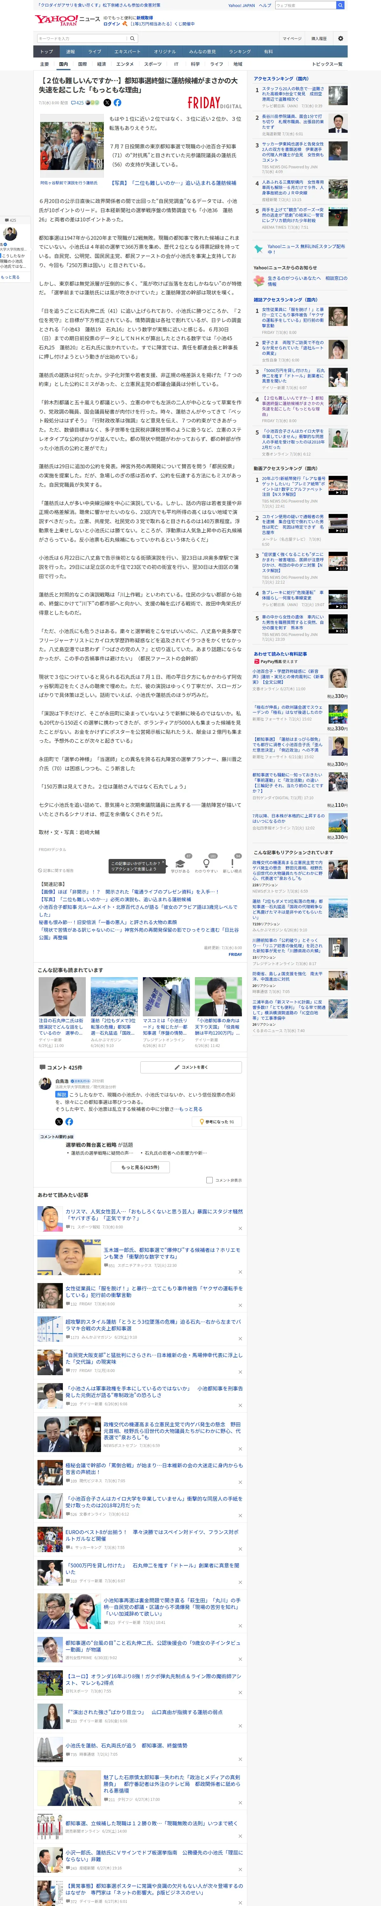The image size is (381, 1906).
Task: Click the コメントを書く button
Action: (191, 1067)
